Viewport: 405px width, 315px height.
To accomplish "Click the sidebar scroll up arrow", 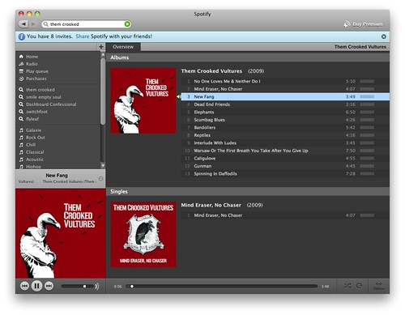I will pos(103,54).
